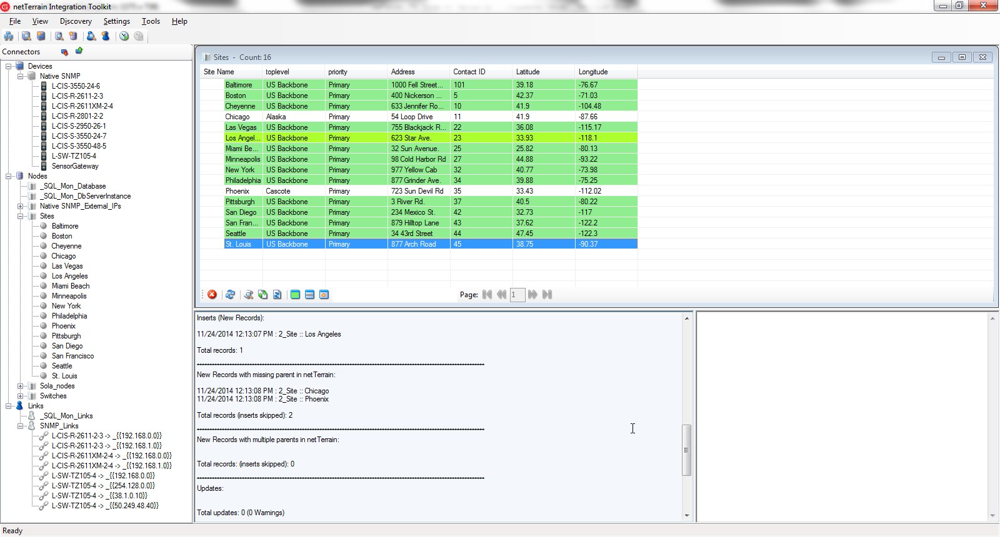Click the green table view icon
Screen dimensions: 1000x537
(295, 295)
